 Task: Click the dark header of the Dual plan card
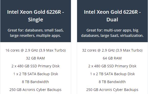pos(113,21)
